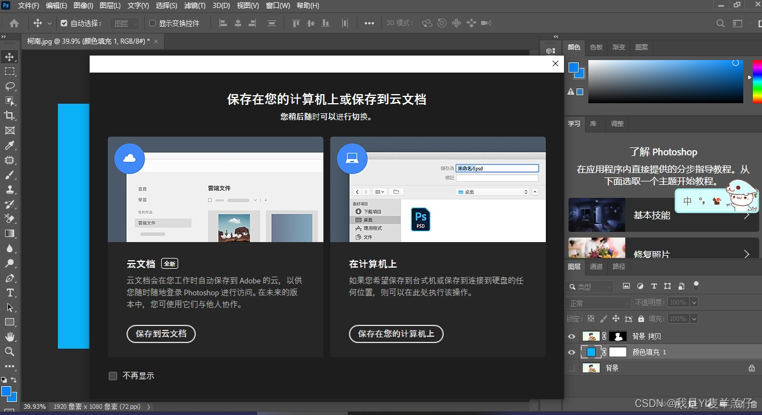Select the Hand tool

pyautogui.click(x=10, y=337)
